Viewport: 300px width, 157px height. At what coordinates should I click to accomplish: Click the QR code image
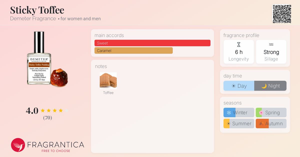tap(282, 14)
